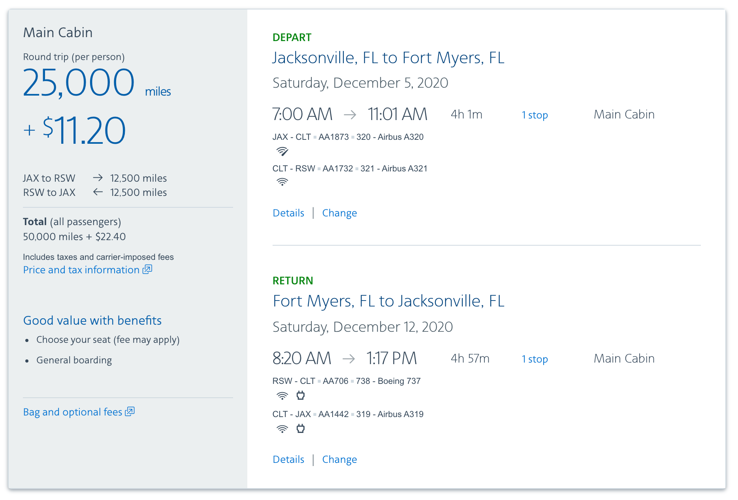Click the Good value with benefits heading
The height and width of the screenshot is (500, 738).
(x=92, y=320)
